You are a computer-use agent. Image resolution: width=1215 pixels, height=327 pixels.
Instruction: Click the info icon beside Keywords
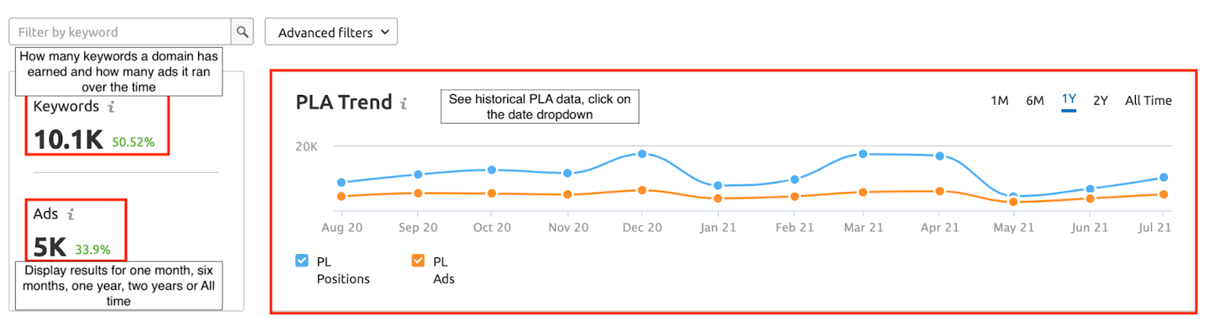coord(111,107)
